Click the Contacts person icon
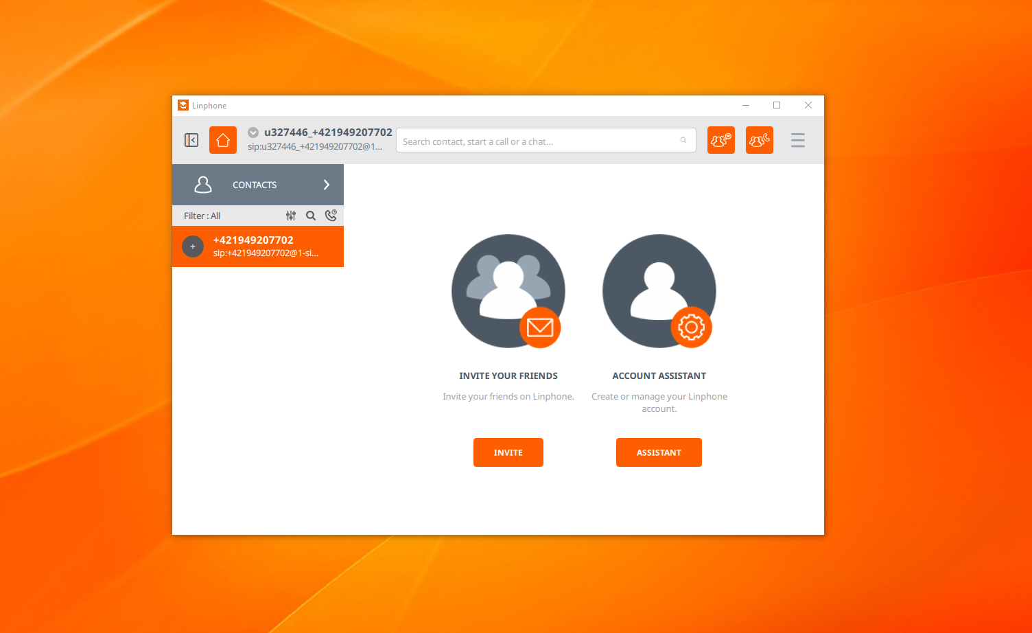The image size is (1032, 633). [203, 185]
